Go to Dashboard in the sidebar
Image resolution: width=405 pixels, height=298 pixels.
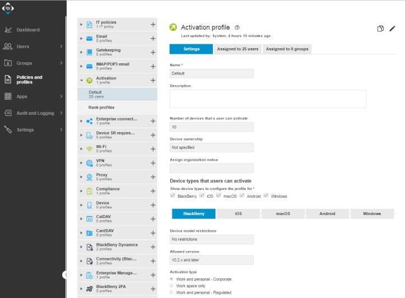28,30
